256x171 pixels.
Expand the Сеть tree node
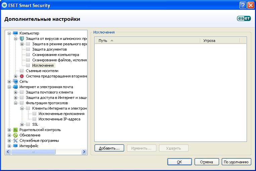[9, 81]
